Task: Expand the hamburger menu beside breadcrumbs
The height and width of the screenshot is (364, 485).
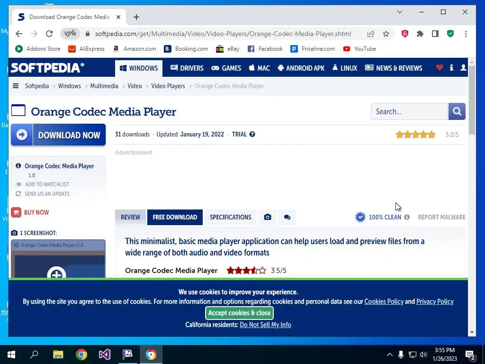Action: (x=16, y=86)
